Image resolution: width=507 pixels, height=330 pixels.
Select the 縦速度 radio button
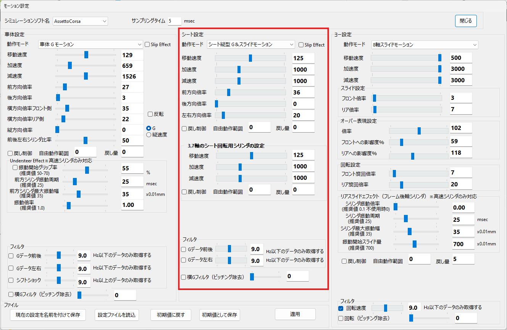pos(149,134)
